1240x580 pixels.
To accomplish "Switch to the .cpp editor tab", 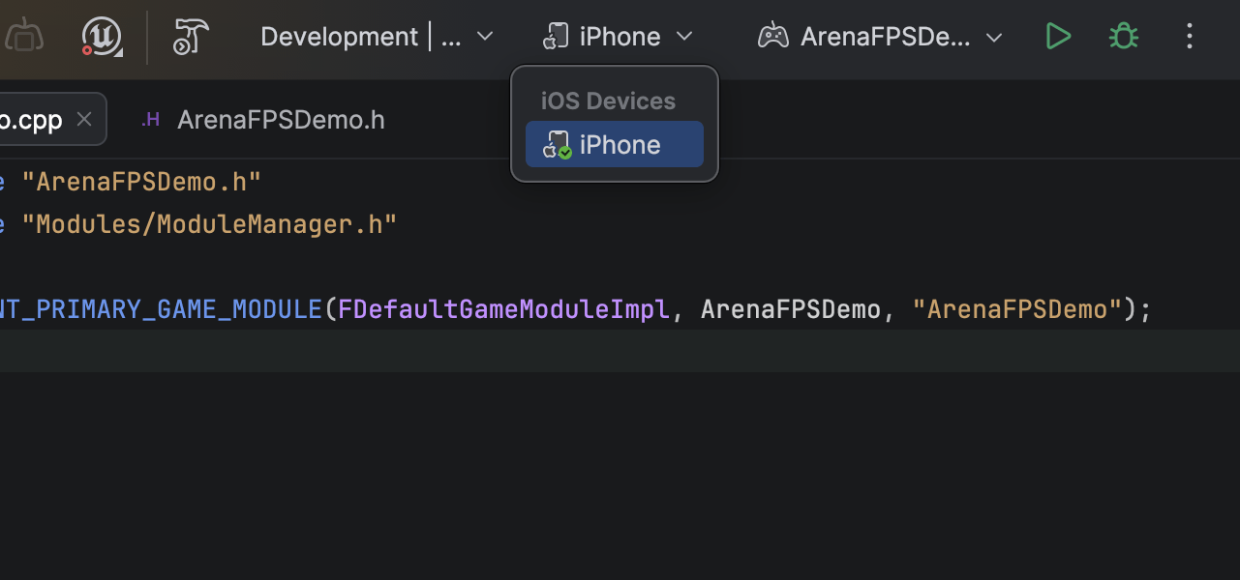I will tap(31, 120).
